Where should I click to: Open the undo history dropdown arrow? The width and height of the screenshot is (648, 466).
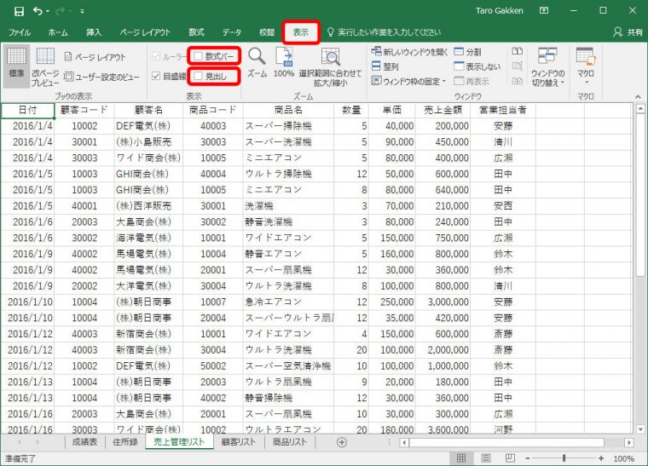(48, 12)
